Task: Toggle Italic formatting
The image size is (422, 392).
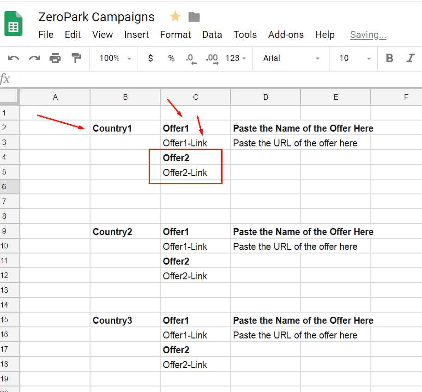Action: [x=410, y=58]
